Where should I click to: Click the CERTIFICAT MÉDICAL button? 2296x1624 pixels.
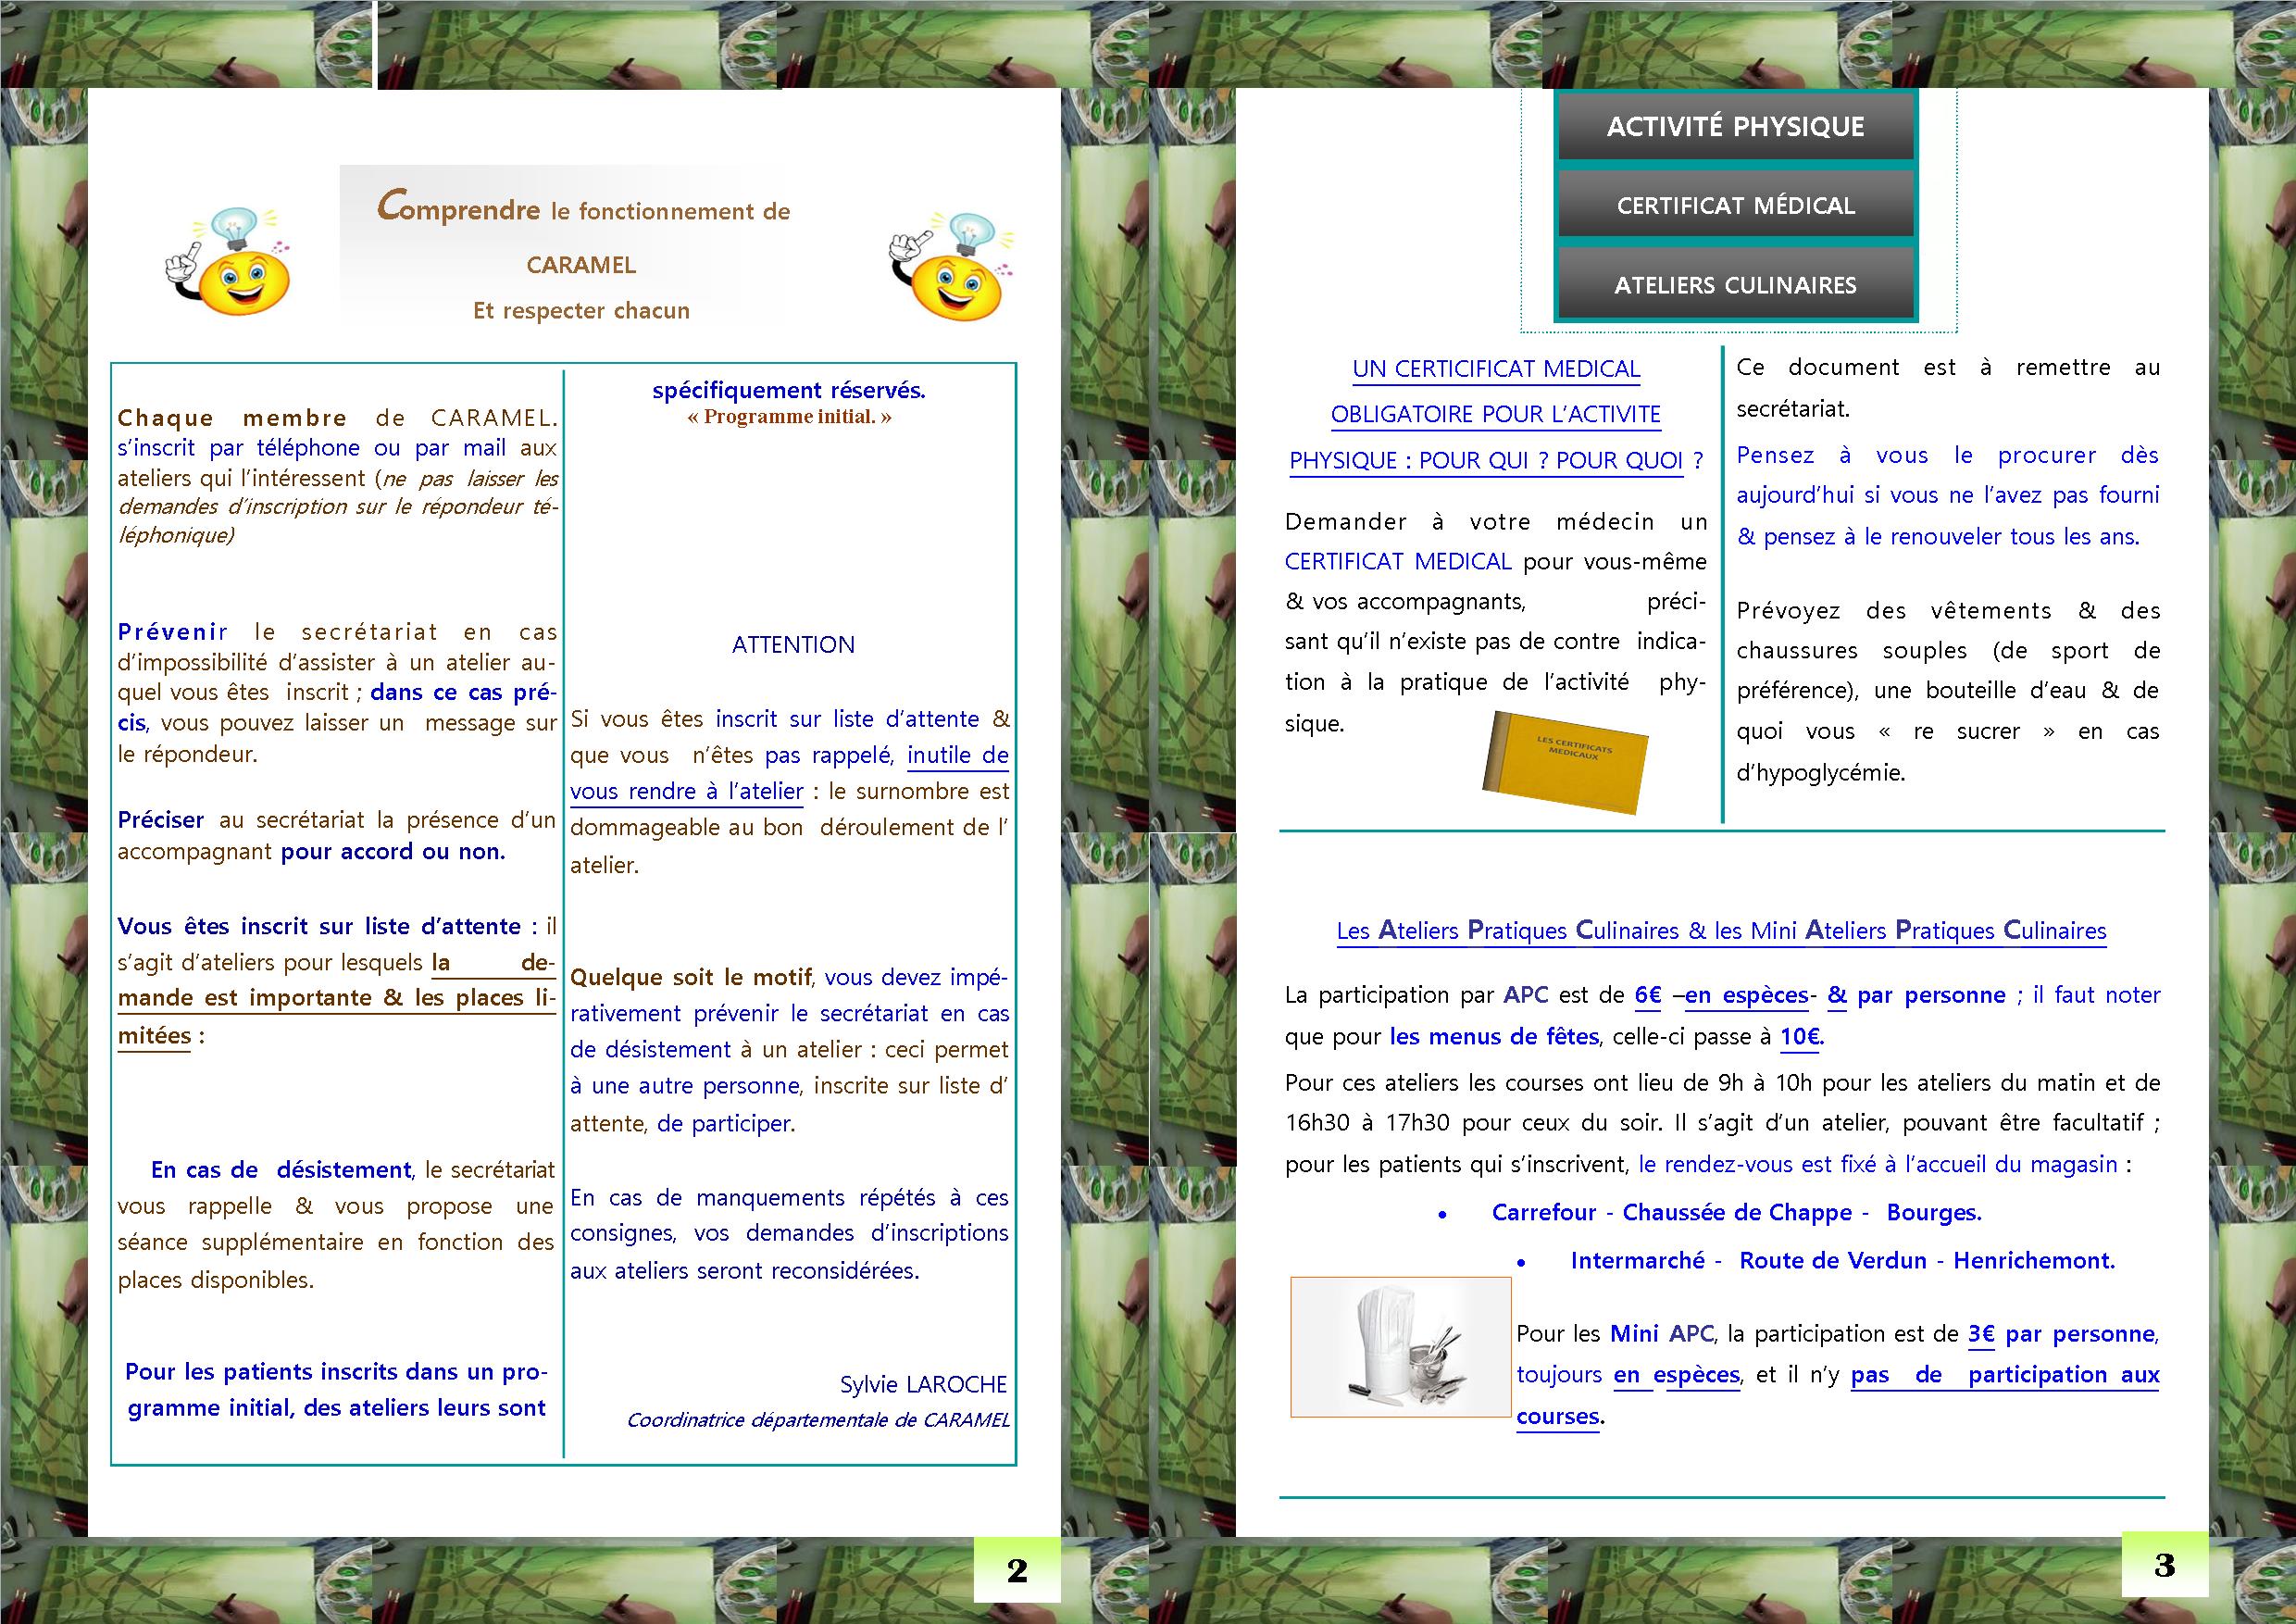(1735, 205)
